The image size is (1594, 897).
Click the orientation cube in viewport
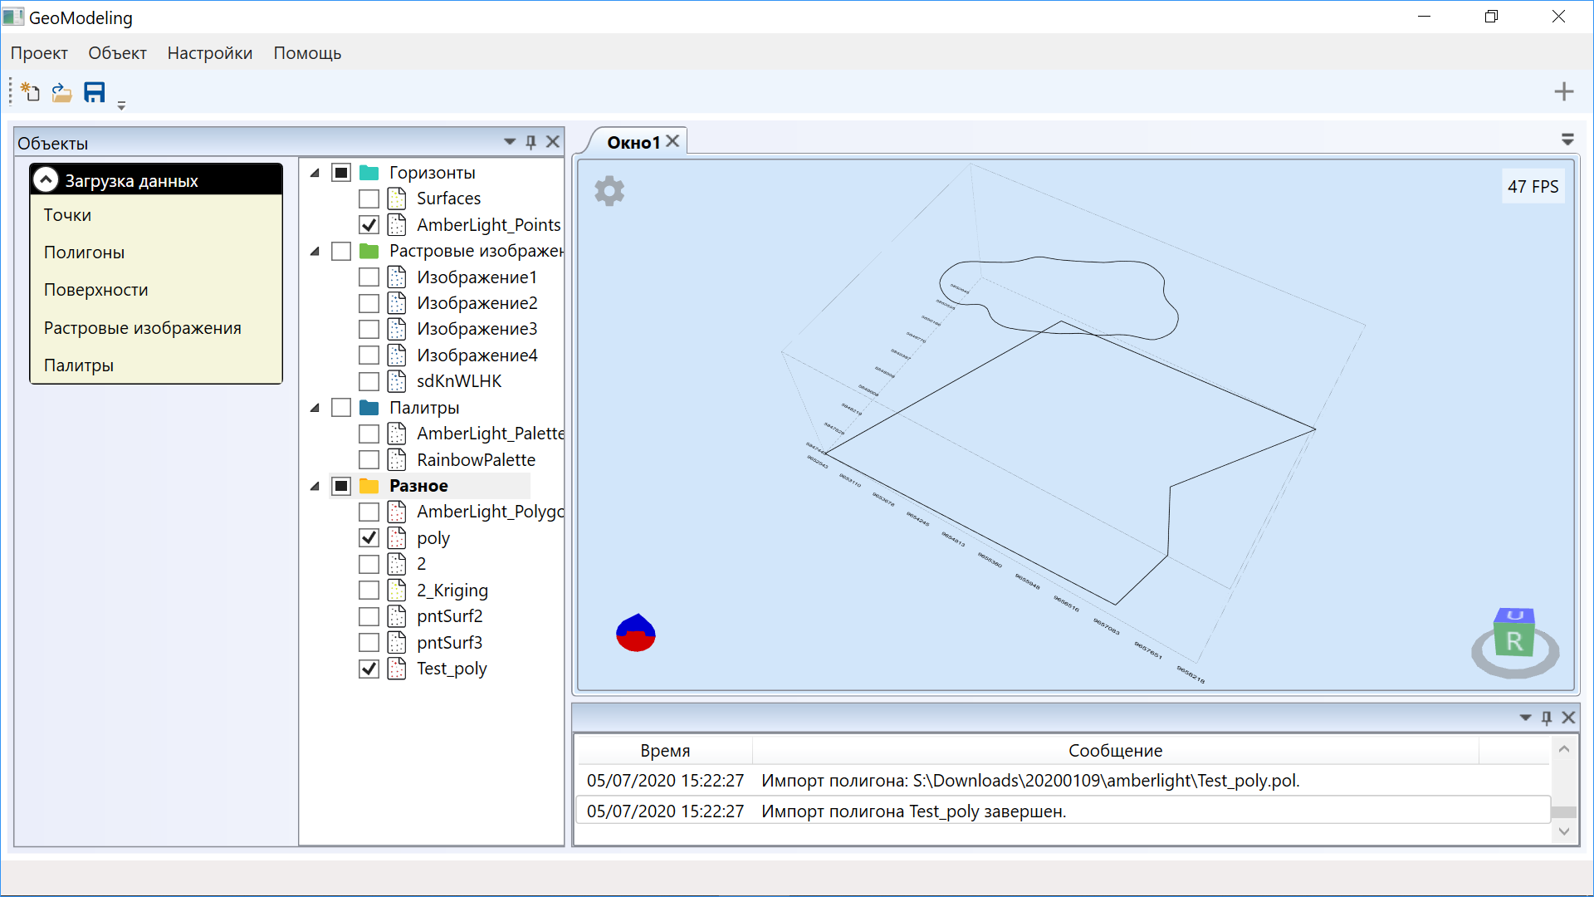(1514, 638)
